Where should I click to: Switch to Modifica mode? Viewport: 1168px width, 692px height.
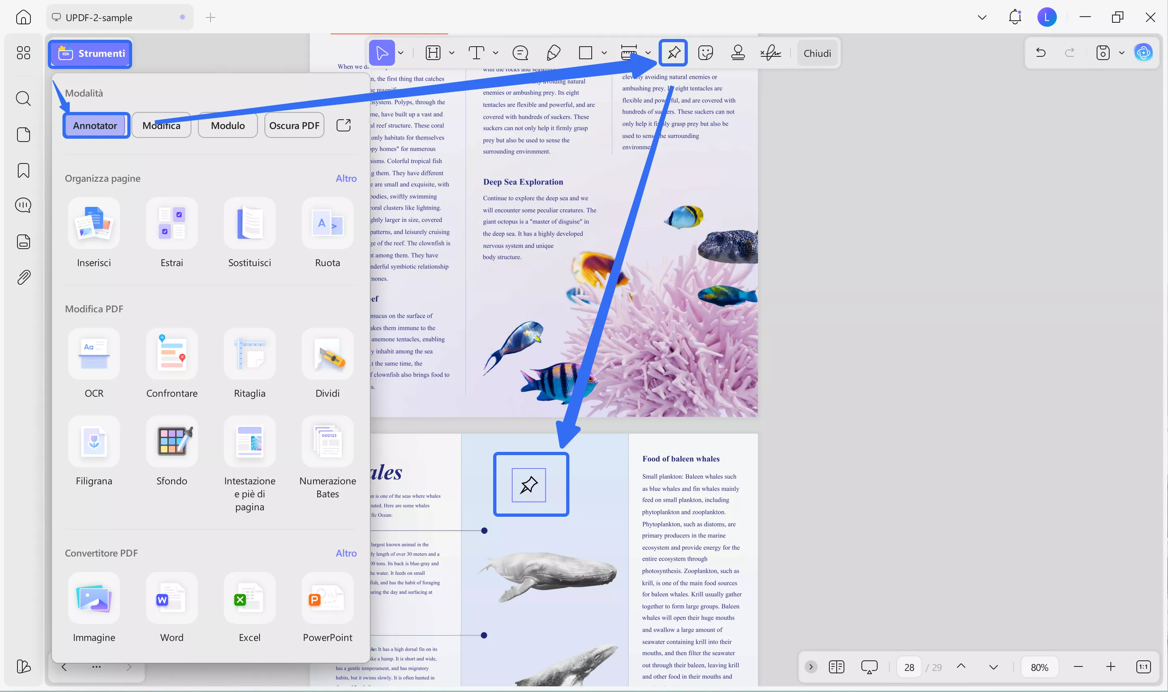click(161, 125)
